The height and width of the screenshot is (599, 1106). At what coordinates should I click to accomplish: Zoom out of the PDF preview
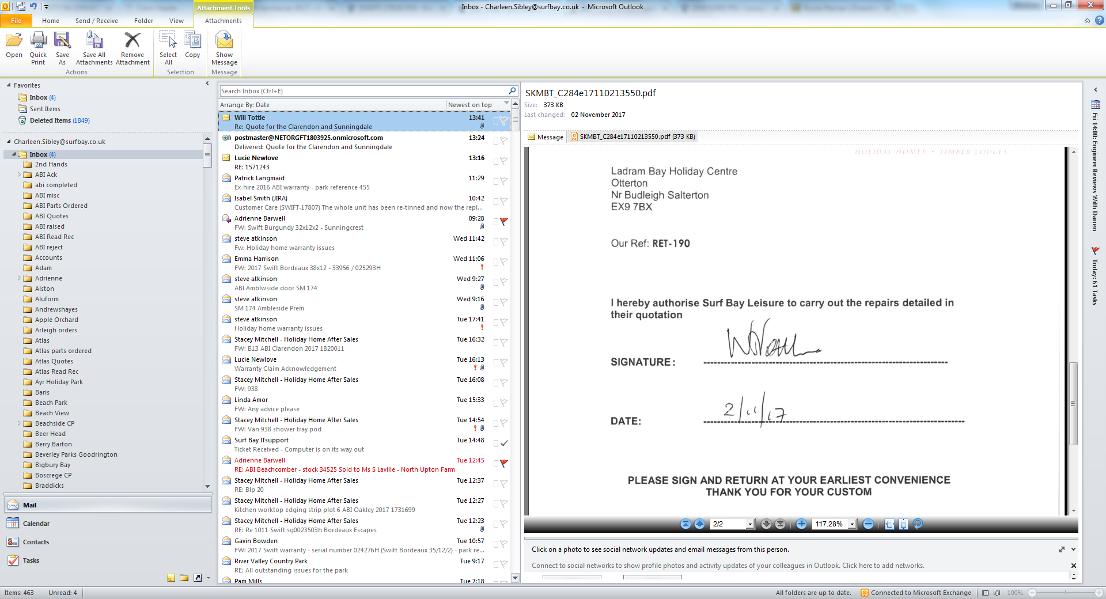point(868,524)
